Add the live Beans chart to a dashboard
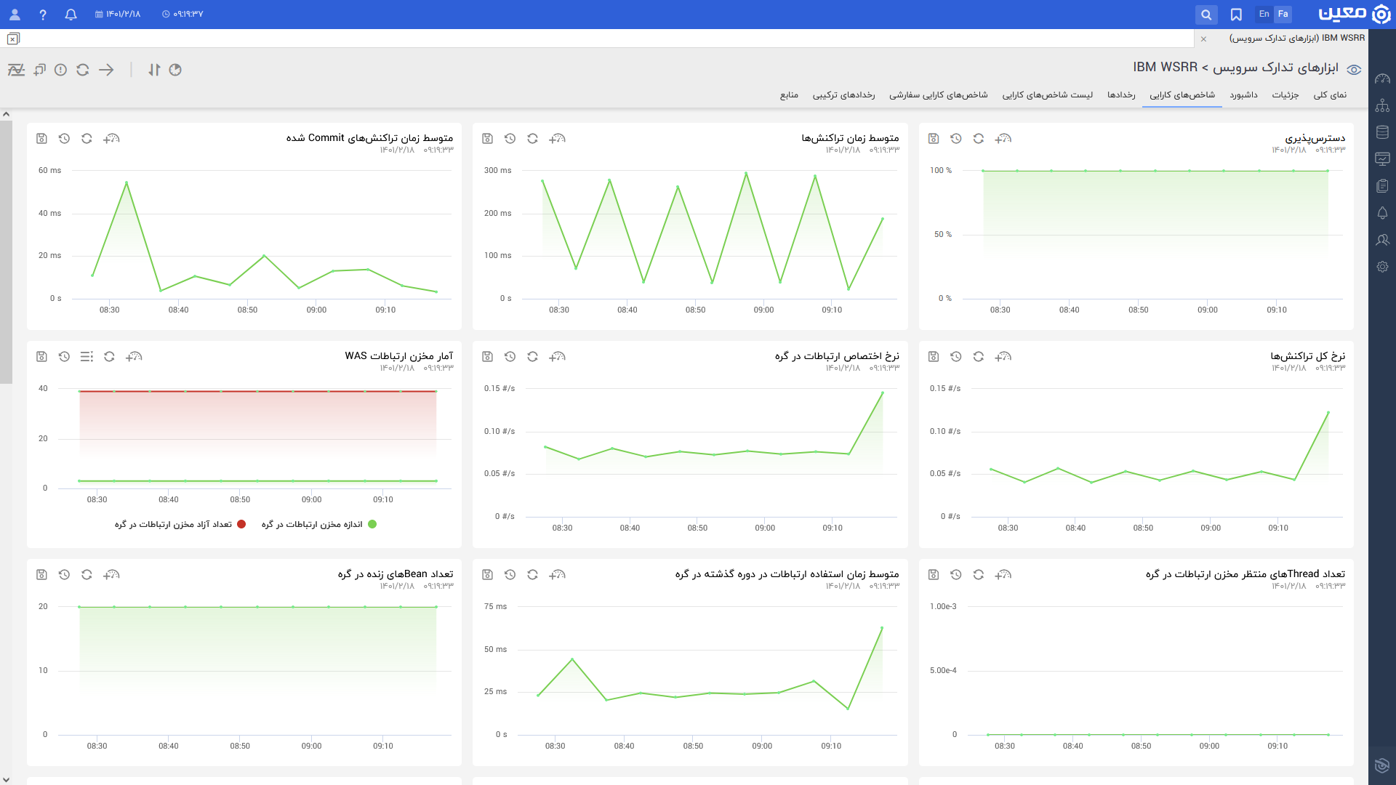This screenshot has width=1396, height=785. [111, 574]
